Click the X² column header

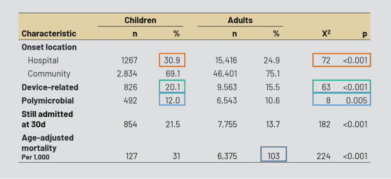(326, 34)
